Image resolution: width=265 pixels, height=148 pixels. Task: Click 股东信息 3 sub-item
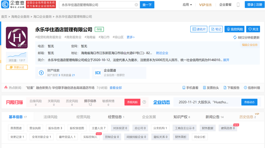click(x=55, y=128)
